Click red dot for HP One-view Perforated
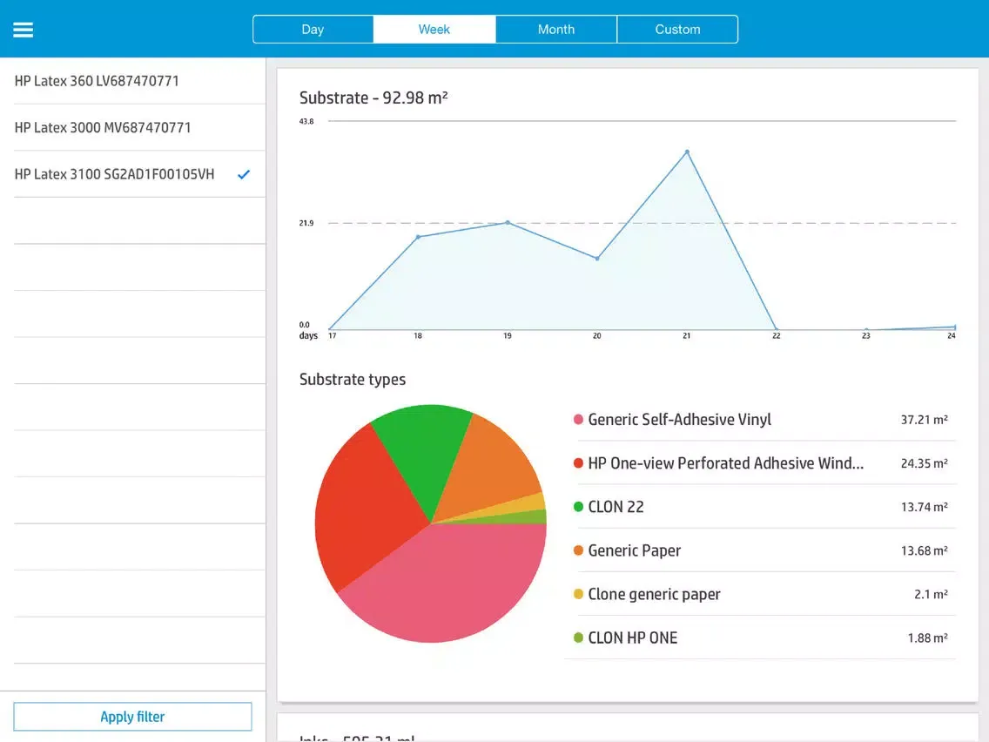The width and height of the screenshot is (989, 742). [x=578, y=463]
